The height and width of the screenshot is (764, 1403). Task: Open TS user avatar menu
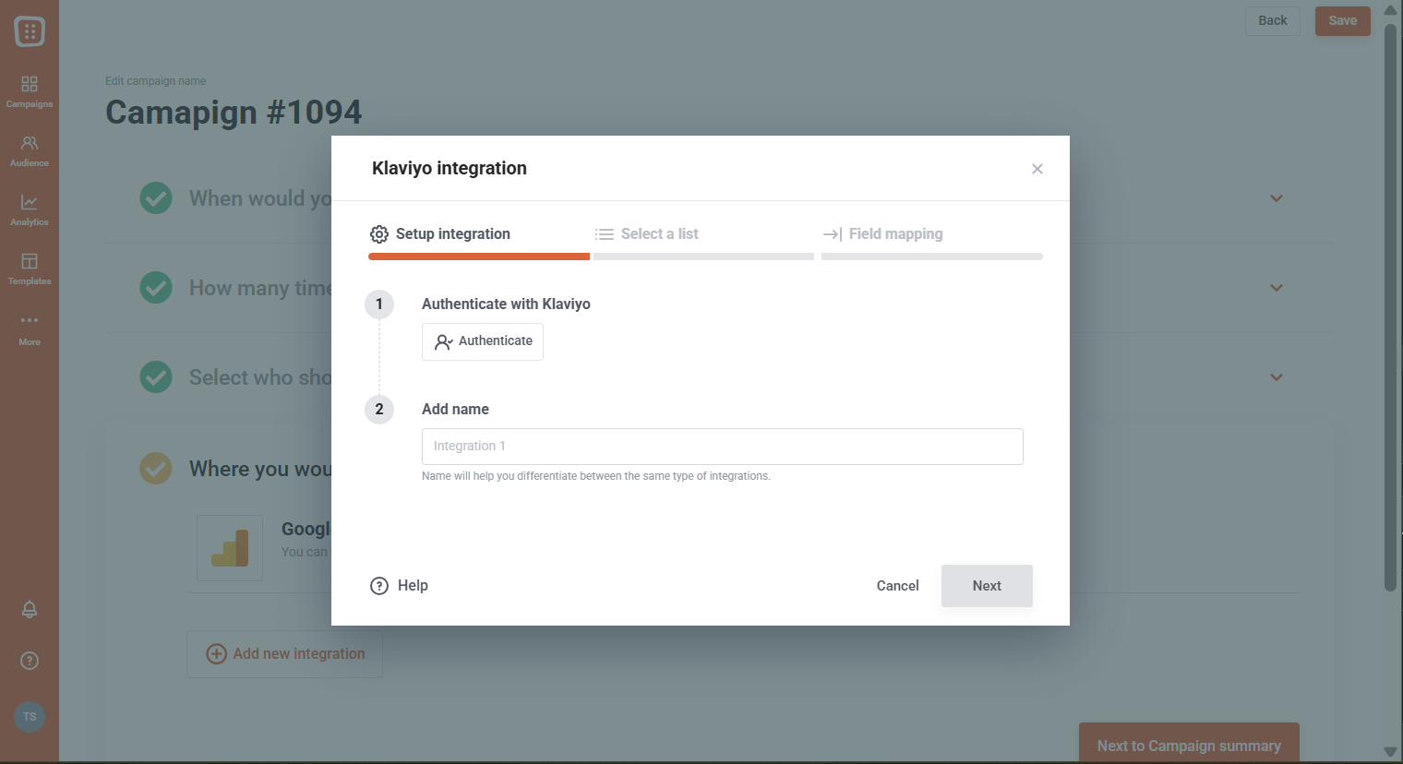click(30, 717)
